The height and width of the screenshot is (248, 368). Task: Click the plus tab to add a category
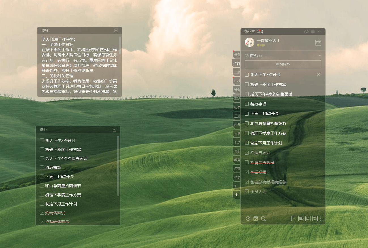point(237,195)
